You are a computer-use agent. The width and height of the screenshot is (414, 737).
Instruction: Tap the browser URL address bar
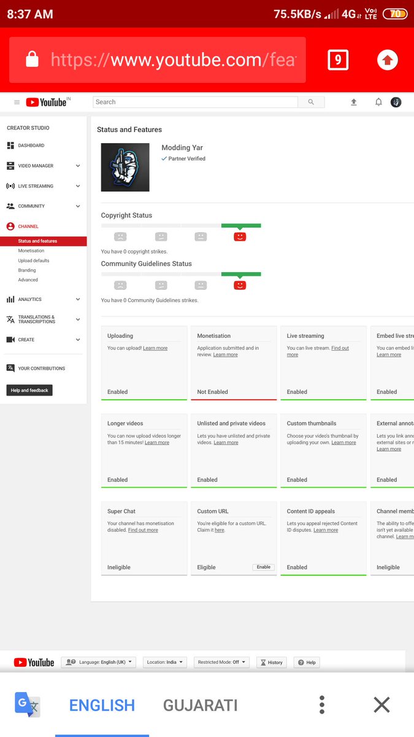click(x=158, y=60)
